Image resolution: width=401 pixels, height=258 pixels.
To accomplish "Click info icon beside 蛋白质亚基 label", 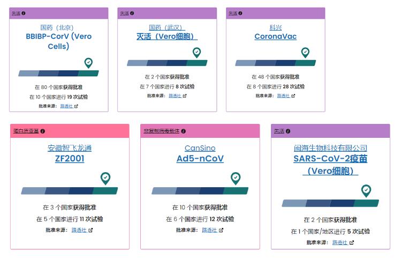I will tap(43, 131).
